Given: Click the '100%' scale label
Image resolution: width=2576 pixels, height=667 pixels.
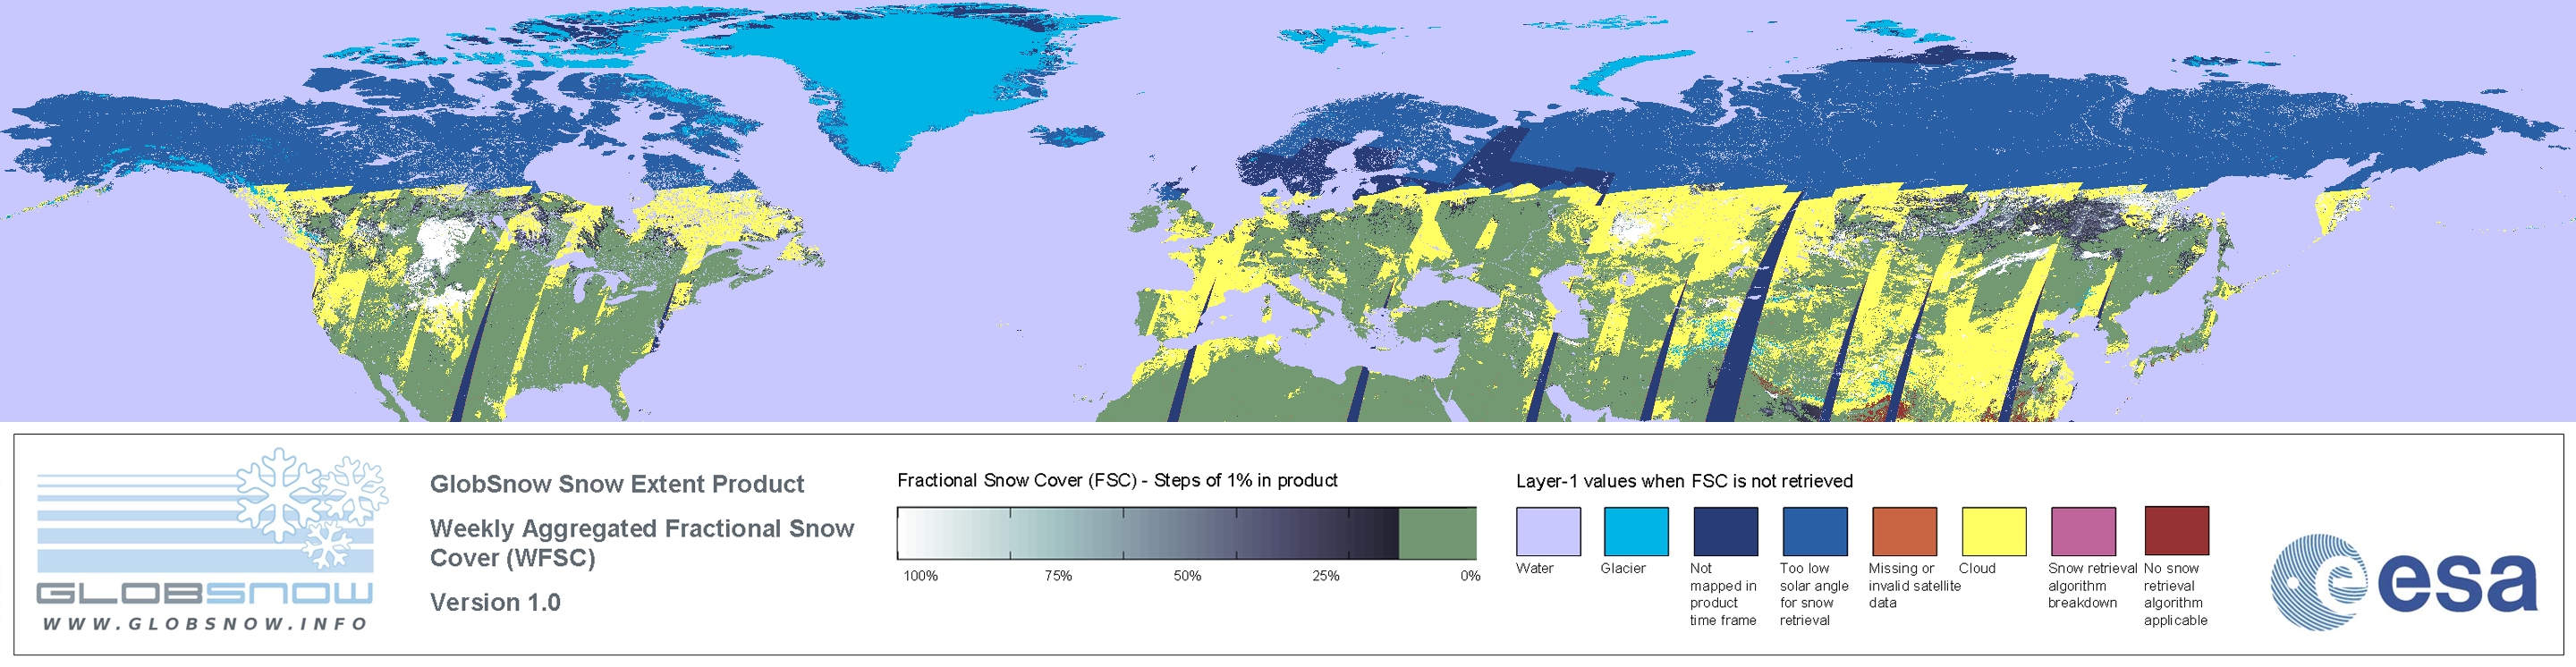Looking at the screenshot, I should click(x=921, y=576).
